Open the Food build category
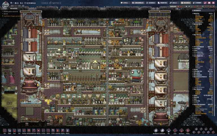This screenshot has height=136, width=217. (x=19, y=131)
